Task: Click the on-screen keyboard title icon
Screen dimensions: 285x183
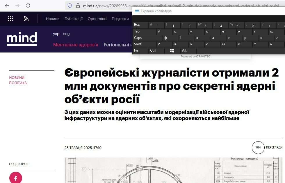Action: pos(137,11)
